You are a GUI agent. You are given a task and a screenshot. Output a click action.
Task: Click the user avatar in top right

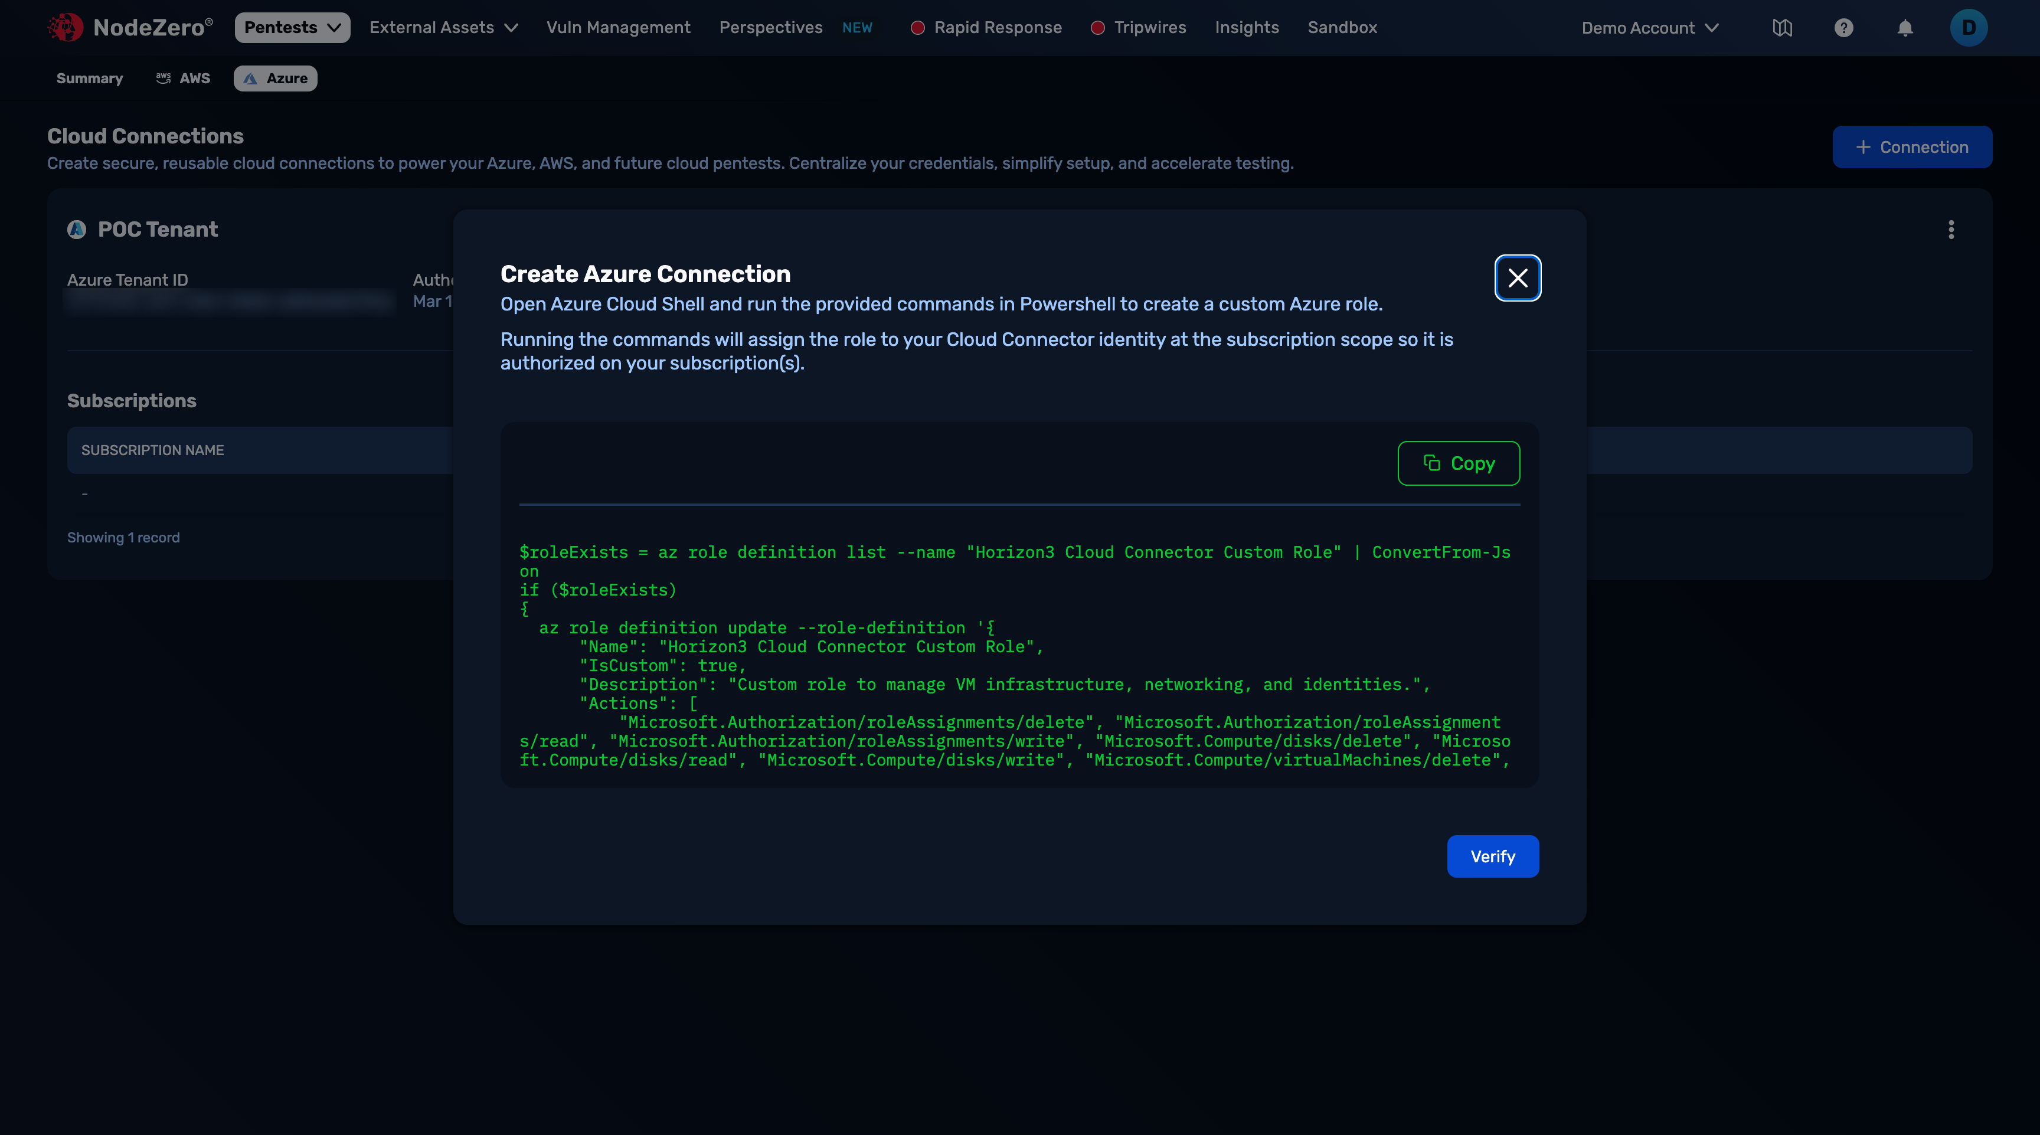(x=1969, y=27)
